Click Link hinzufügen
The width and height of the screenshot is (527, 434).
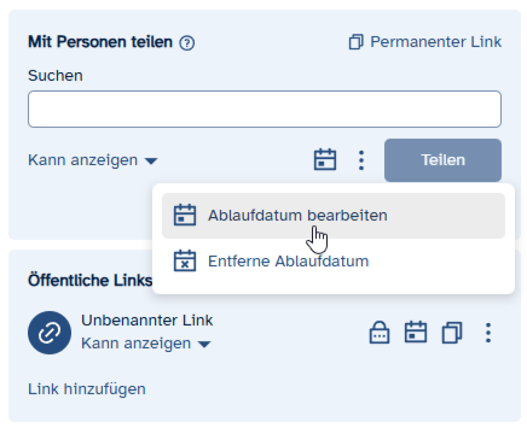(87, 389)
